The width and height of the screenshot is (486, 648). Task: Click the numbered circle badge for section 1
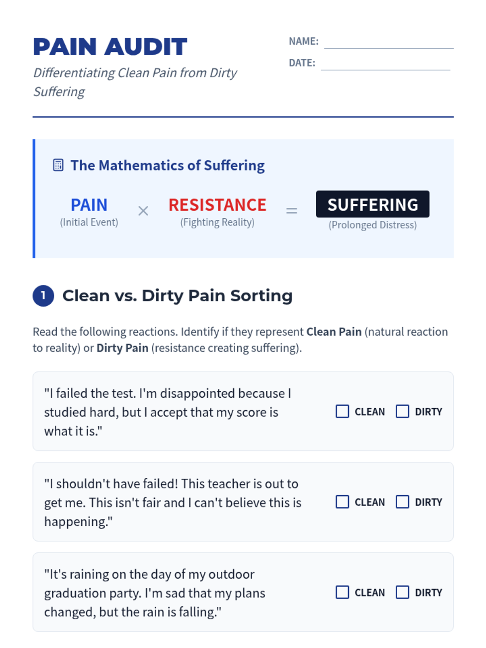[x=43, y=296]
